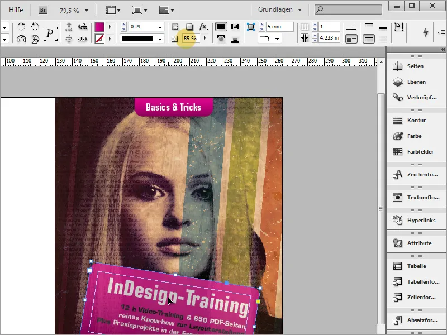Open the Zeichenformate panel

[416, 174]
